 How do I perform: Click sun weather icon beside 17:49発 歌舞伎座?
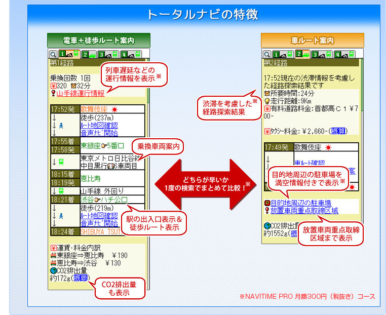pos(328,148)
